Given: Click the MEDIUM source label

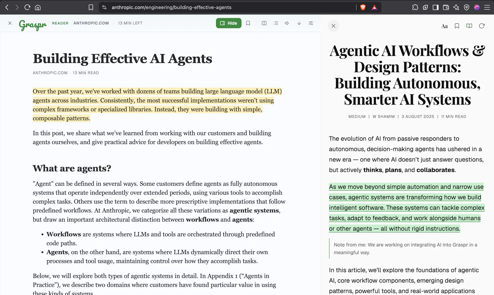Looking at the screenshot, I should point(357,117).
